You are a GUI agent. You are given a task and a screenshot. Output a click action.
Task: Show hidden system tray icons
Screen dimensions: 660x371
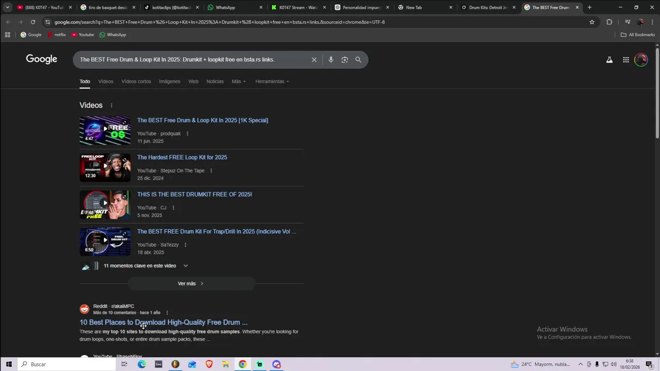[x=581, y=364]
